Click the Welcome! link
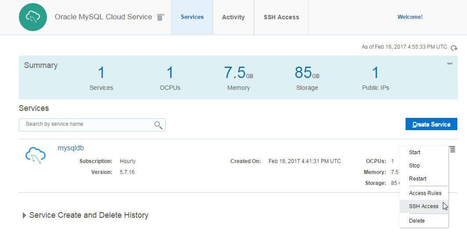The image size is (467, 234). 410,17
